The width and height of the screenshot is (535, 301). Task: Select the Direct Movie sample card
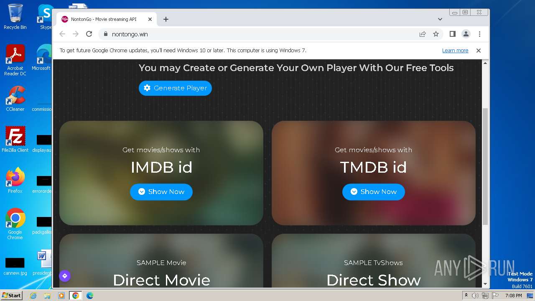coord(161,261)
